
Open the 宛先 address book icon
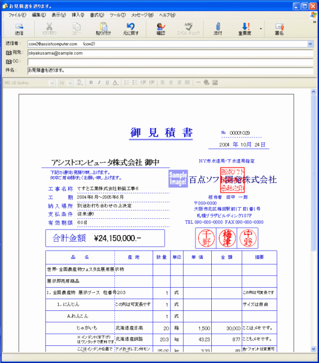click(x=9, y=53)
